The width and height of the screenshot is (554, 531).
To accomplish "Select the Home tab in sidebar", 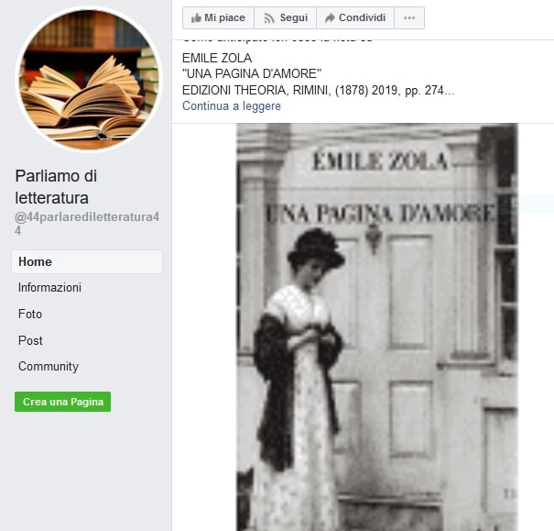I will click(87, 261).
